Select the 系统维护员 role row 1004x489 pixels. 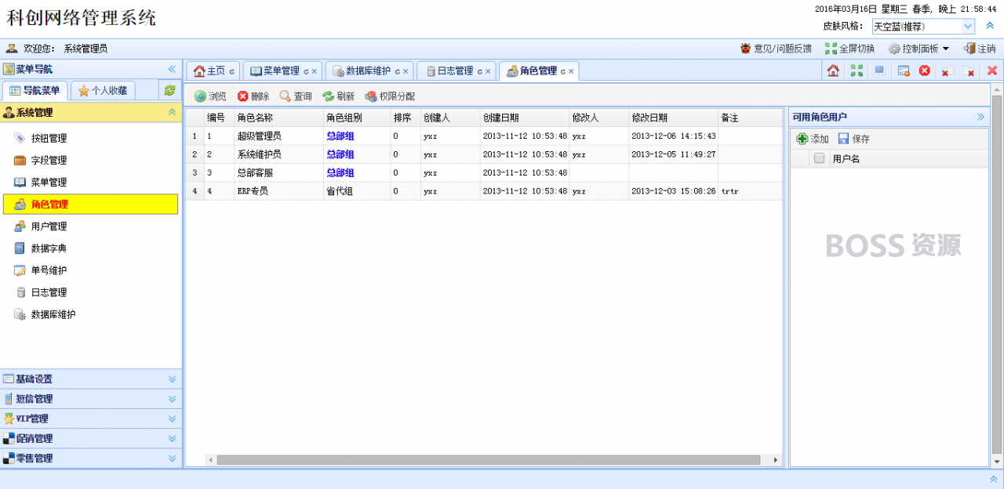pos(483,154)
